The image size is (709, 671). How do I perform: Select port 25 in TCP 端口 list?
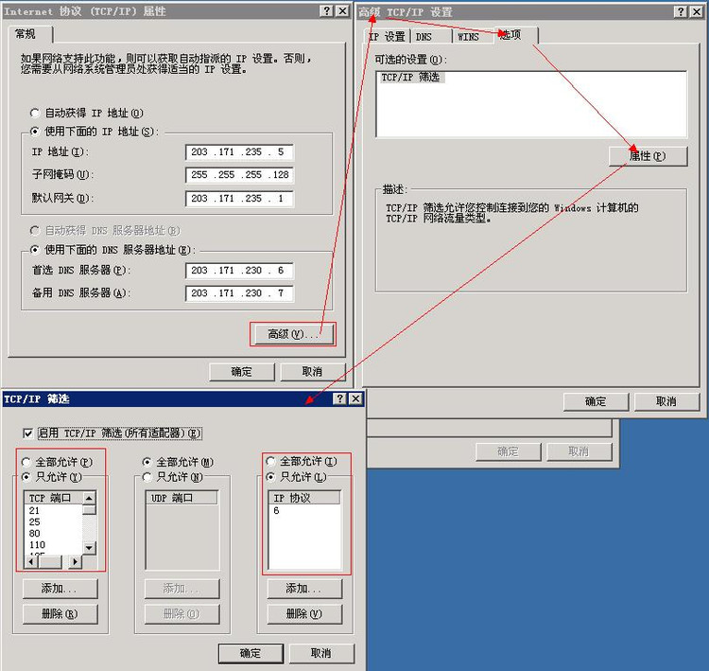pos(34,521)
